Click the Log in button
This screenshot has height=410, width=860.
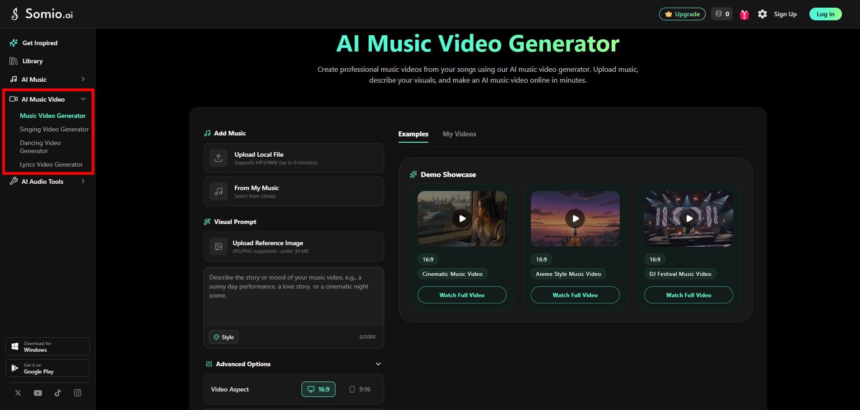click(825, 14)
